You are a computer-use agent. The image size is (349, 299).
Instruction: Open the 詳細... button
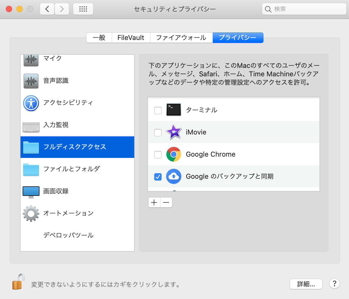pyautogui.click(x=306, y=284)
